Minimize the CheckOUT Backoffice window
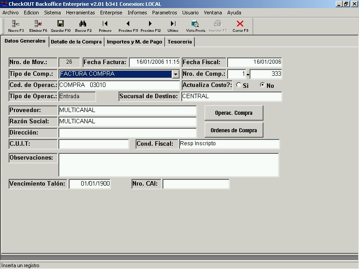359x269 pixels. coord(339,4)
